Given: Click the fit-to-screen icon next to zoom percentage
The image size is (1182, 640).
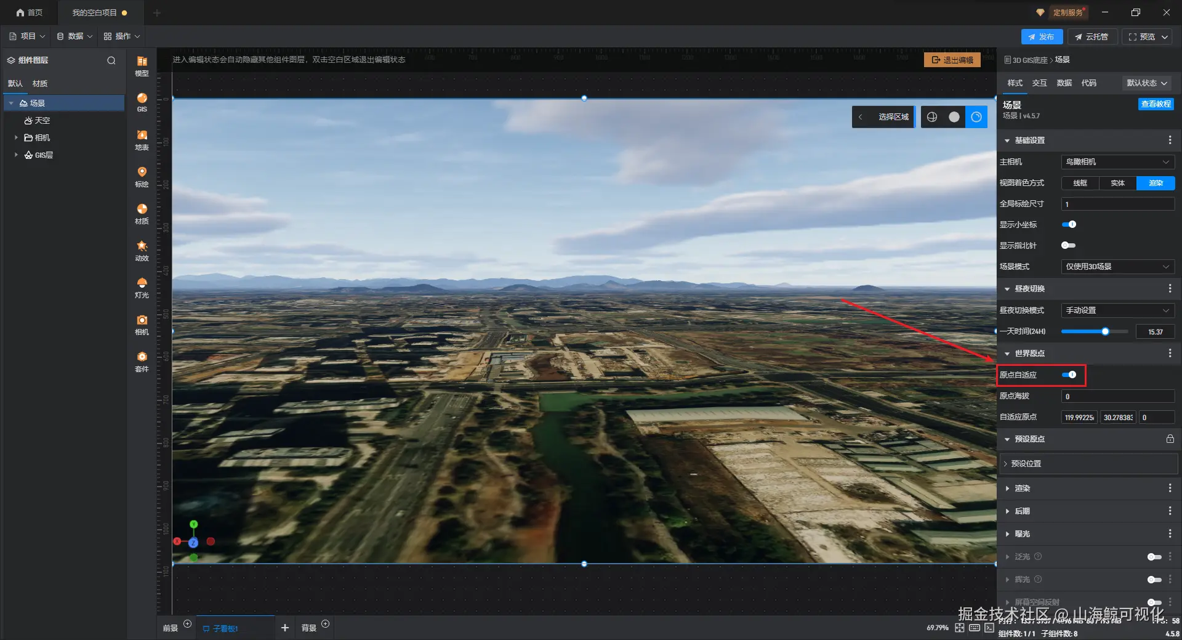Looking at the screenshot, I should (960, 628).
